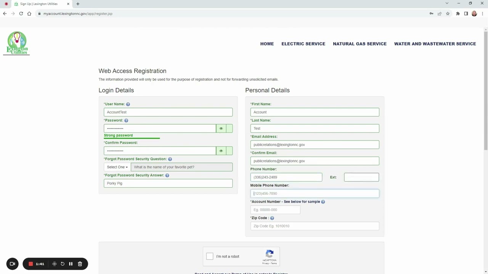Image resolution: width=488 pixels, height=274 pixels.
Task: Click help icon next to Zip Code
Action: pos(272,218)
